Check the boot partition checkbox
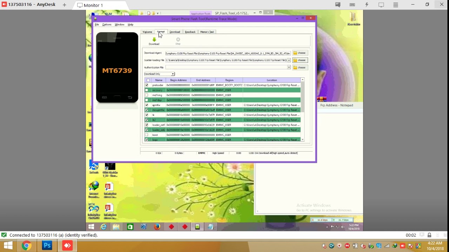Screen dimensions: 449x252 147,135
